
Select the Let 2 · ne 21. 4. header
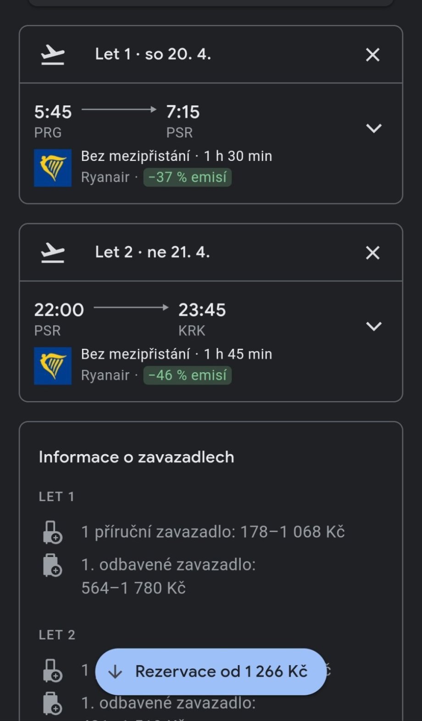pos(152,253)
